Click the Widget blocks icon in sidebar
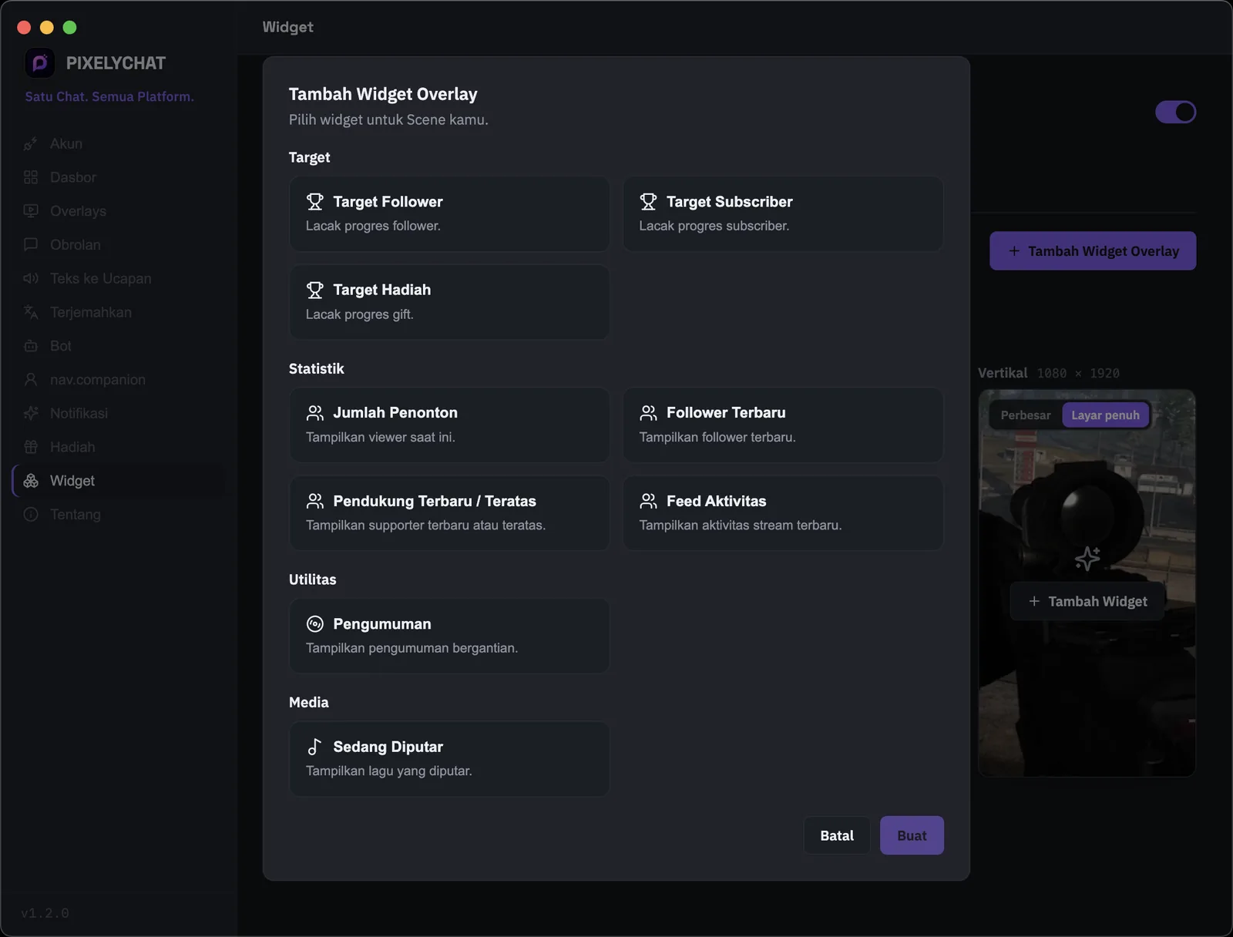Screen dimensions: 1233x937 click(31, 481)
